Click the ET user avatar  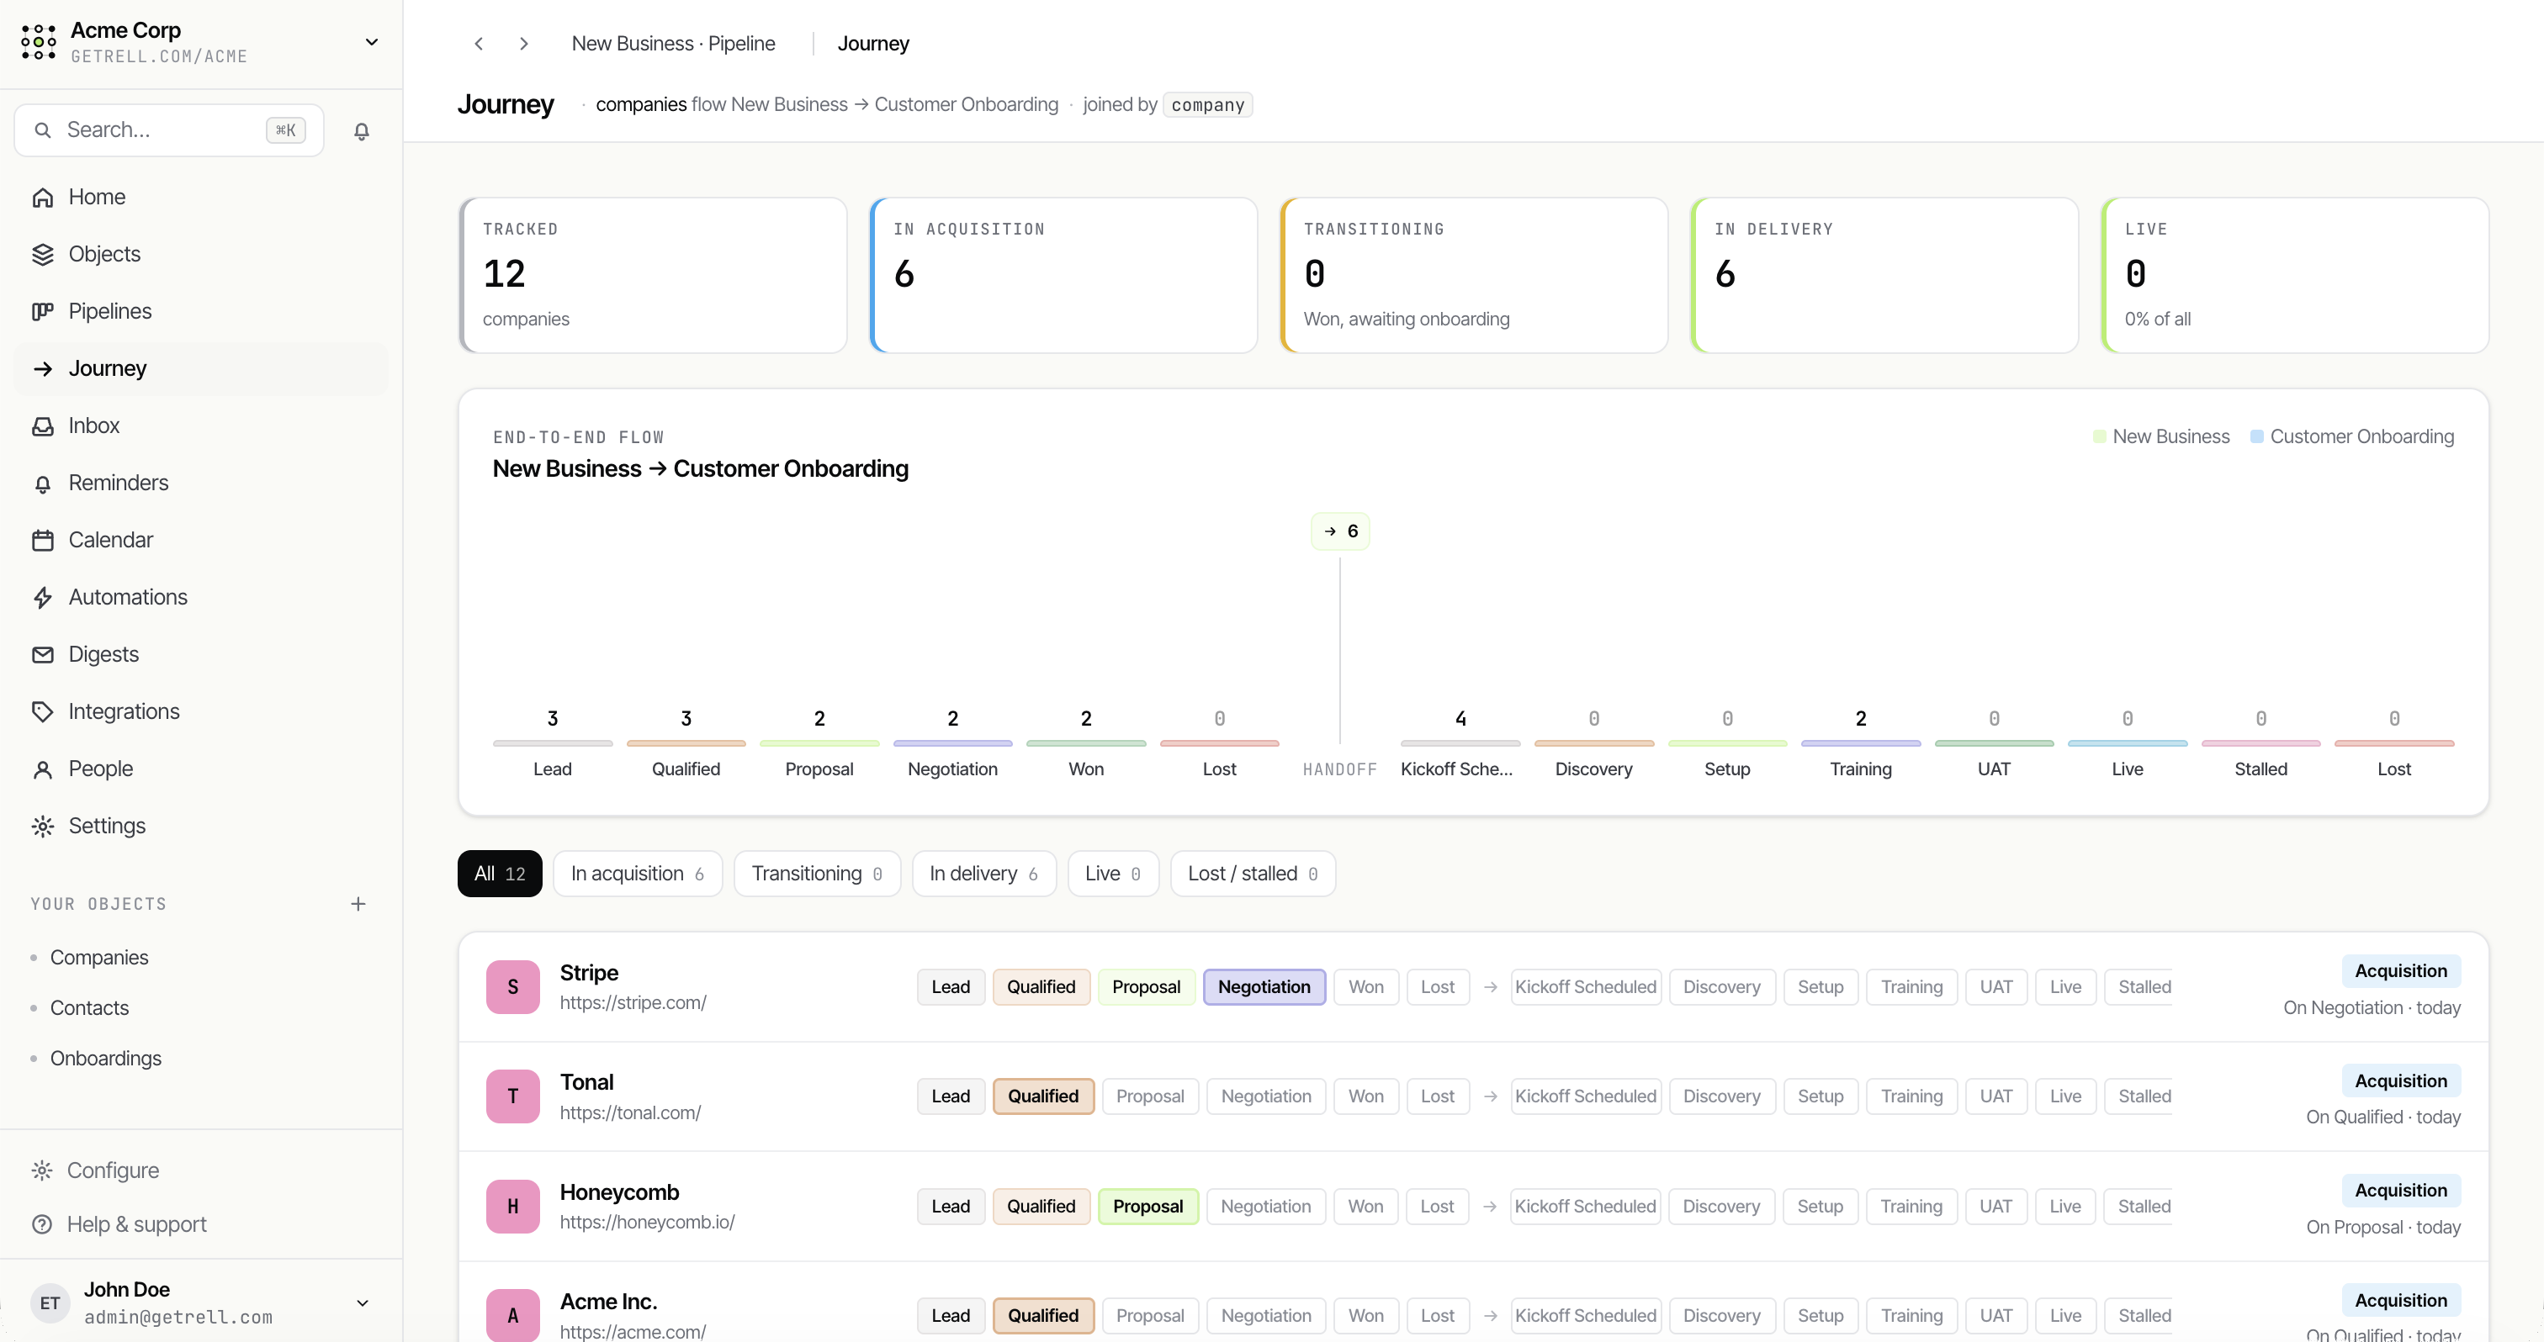pyautogui.click(x=50, y=1302)
